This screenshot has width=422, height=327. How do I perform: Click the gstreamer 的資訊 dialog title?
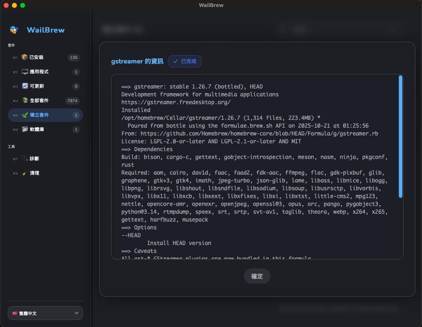pyautogui.click(x=137, y=61)
